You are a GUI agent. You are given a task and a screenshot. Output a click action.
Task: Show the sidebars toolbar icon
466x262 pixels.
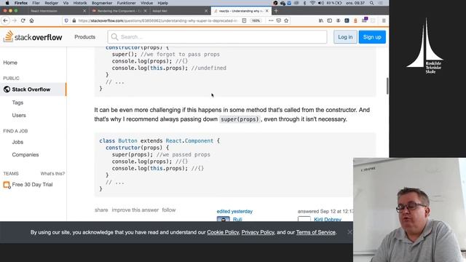point(329,20)
